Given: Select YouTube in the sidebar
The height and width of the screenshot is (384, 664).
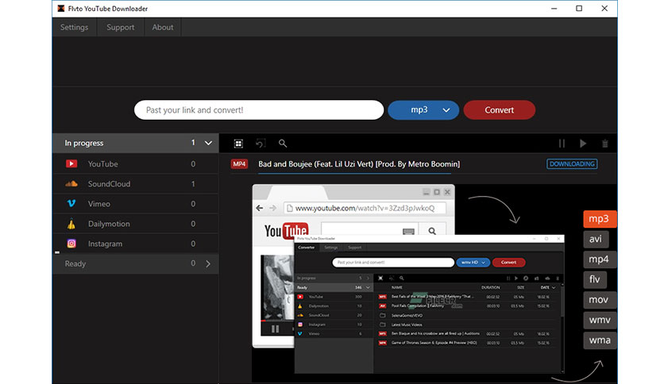Looking at the screenshot, I should (x=102, y=164).
